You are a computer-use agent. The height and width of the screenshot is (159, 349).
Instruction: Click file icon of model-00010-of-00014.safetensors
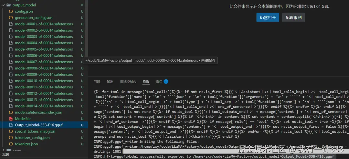click(10, 81)
